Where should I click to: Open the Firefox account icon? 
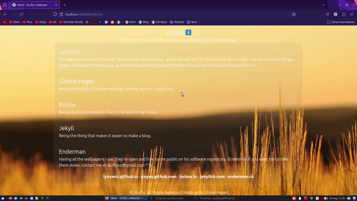[336, 14]
